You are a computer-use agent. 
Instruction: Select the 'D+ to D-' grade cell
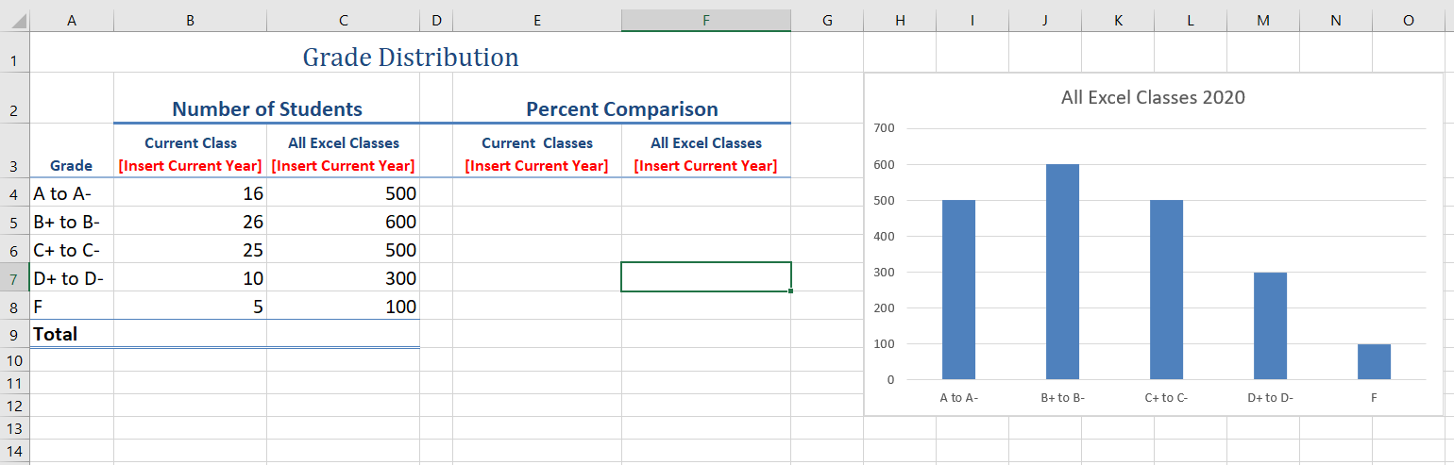[72, 278]
